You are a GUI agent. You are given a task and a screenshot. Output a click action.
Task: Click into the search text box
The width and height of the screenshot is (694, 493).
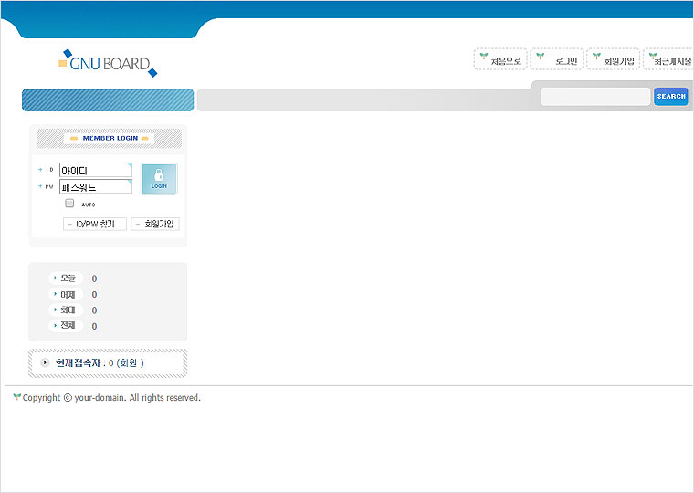click(x=594, y=96)
